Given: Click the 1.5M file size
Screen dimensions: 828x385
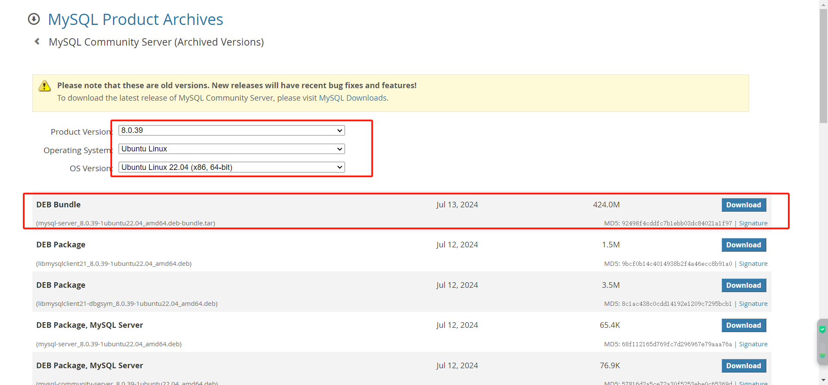Looking at the screenshot, I should pos(611,245).
